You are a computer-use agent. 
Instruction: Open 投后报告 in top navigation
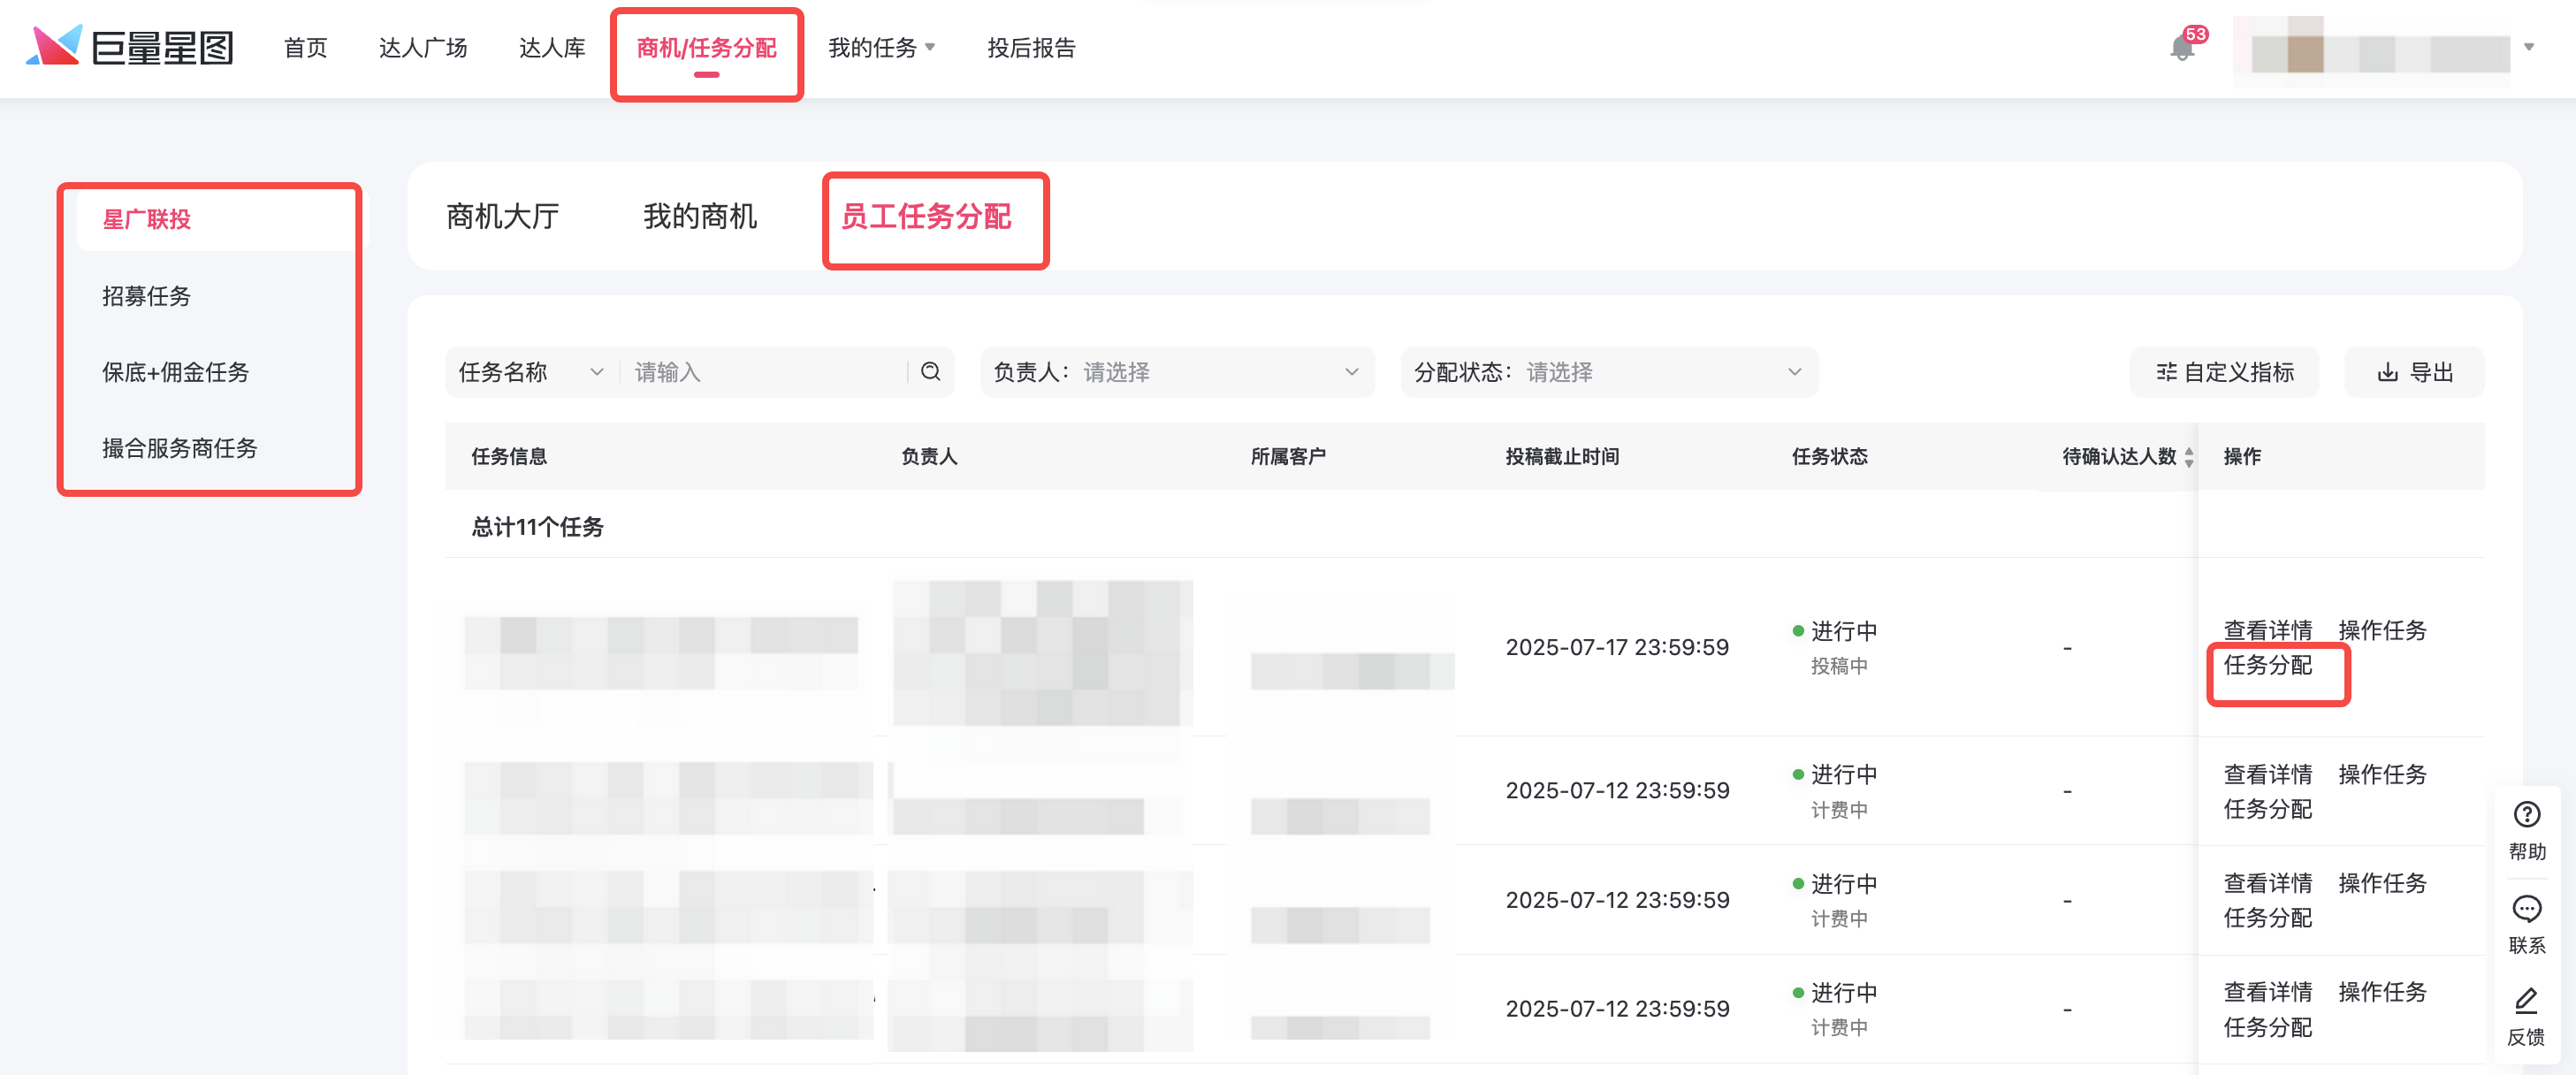point(1031,47)
